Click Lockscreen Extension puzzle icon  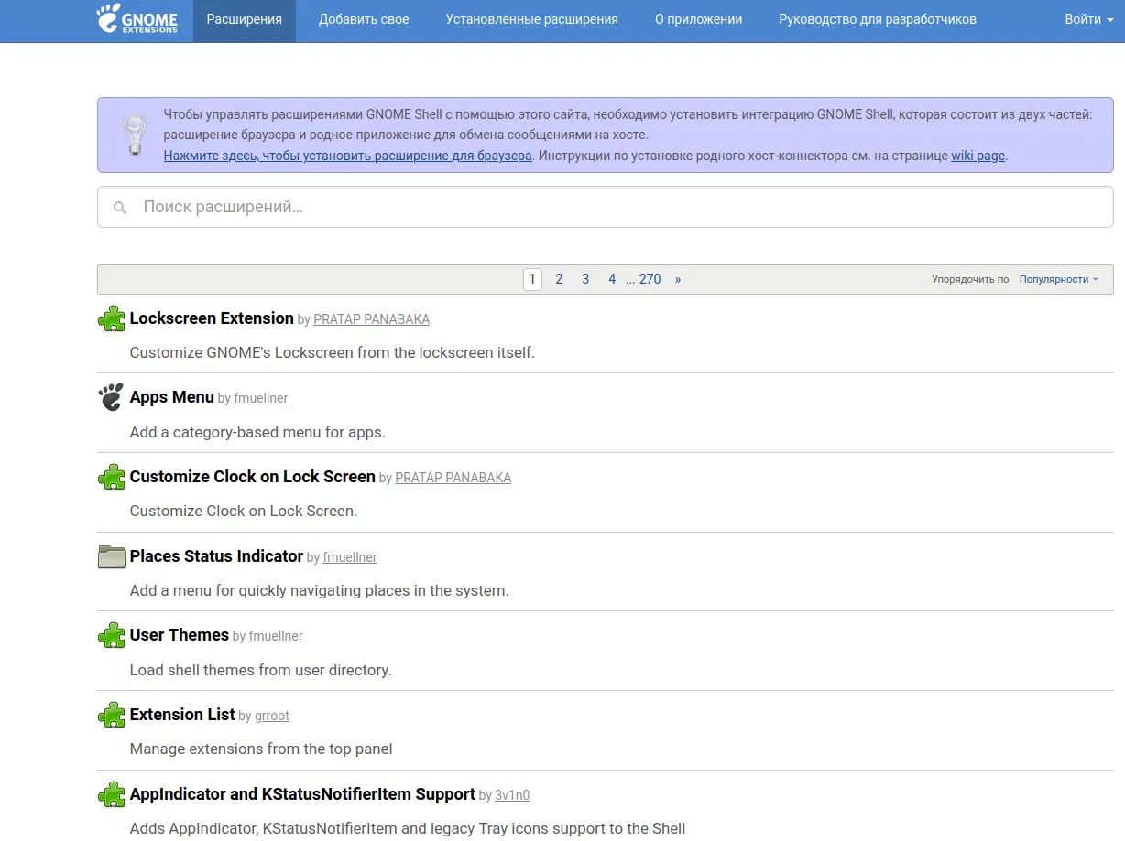coord(112,318)
